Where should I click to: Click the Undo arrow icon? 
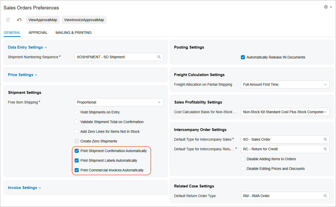[x=19, y=20]
